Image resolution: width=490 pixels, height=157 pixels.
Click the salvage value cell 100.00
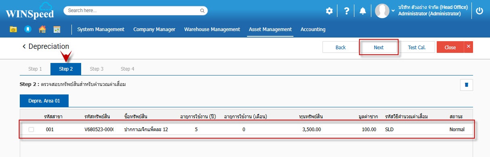(x=369, y=130)
